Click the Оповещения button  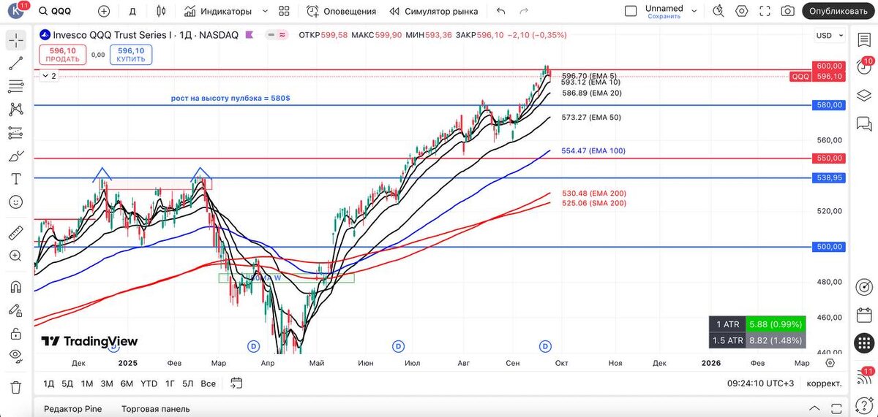(341, 11)
